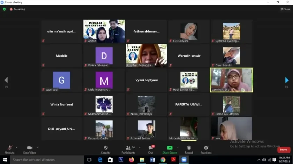Go to previous page of participants
Viewport: 293px width, 164px height.
pyautogui.click(x=6, y=80)
